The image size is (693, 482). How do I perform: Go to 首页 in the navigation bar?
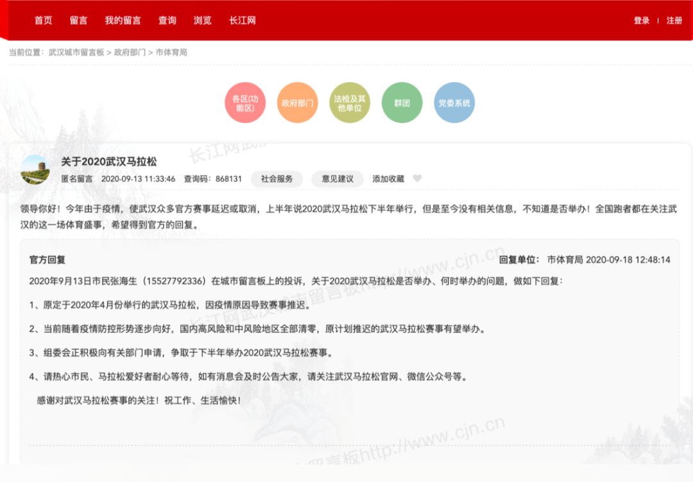42,20
